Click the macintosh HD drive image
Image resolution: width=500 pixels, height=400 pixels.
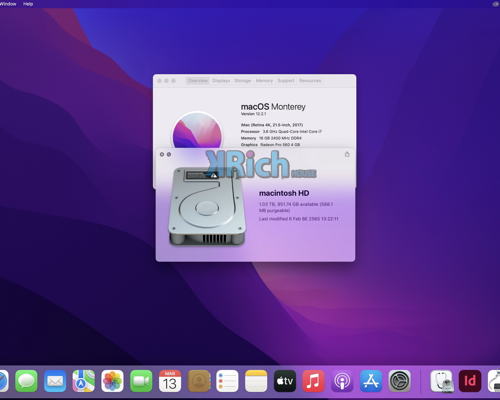207,207
